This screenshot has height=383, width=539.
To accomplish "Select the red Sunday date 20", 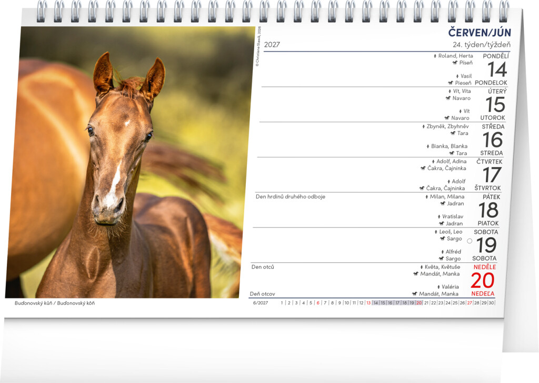I will [483, 280].
